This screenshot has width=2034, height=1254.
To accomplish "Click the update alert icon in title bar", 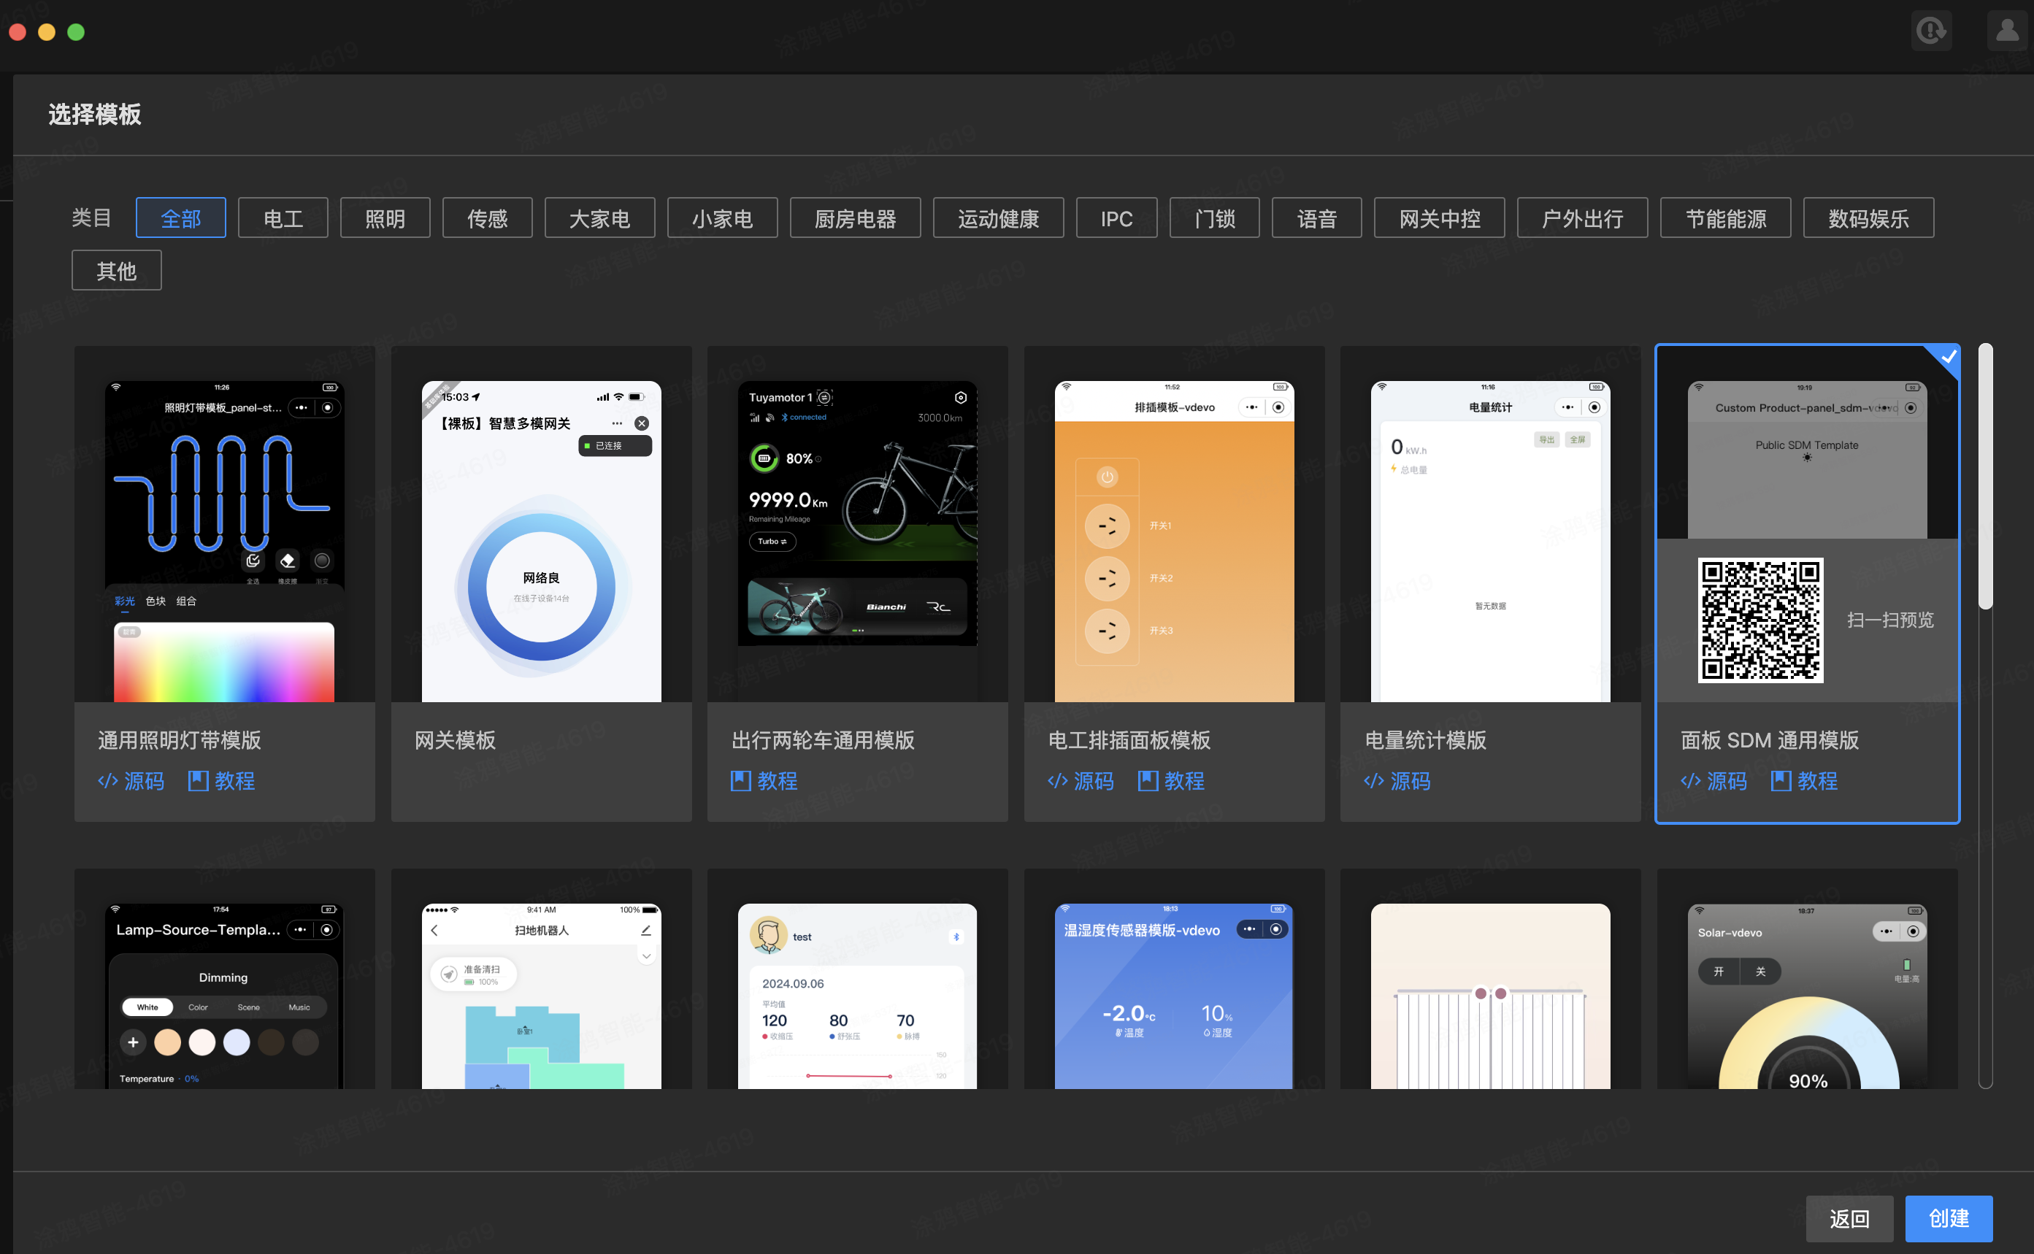I will (1930, 31).
